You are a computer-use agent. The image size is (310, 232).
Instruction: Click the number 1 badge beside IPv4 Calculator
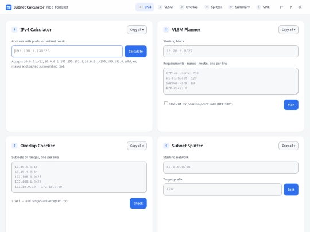point(14,30)
